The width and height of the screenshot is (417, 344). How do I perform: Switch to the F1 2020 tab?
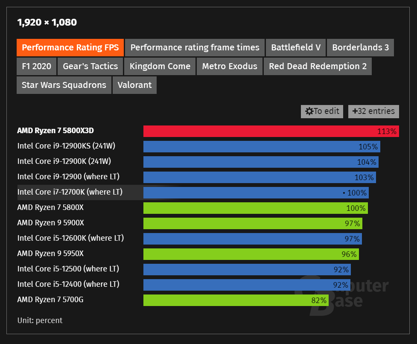click(x=36, y=67)
